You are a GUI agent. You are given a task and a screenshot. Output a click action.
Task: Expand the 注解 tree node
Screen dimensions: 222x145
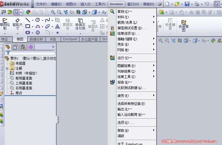point(7,69)
